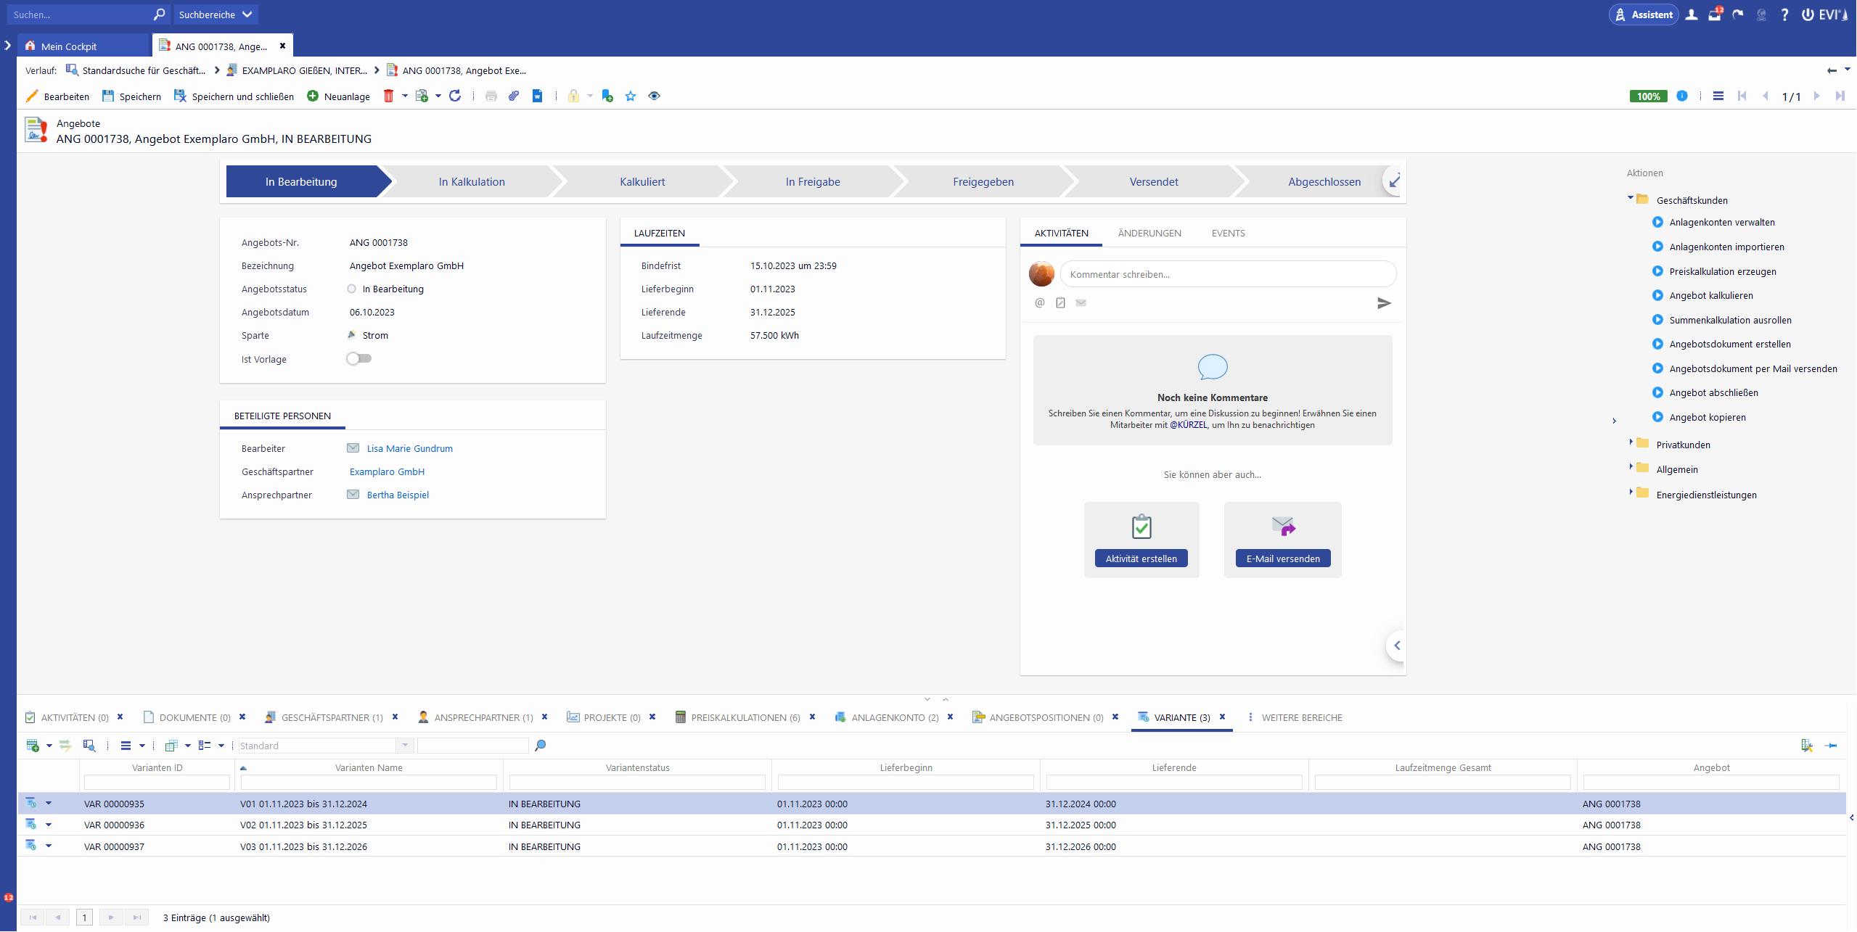Click the Word document export icon
Viewport: 1857px width, 932px height.
point(537,96)
